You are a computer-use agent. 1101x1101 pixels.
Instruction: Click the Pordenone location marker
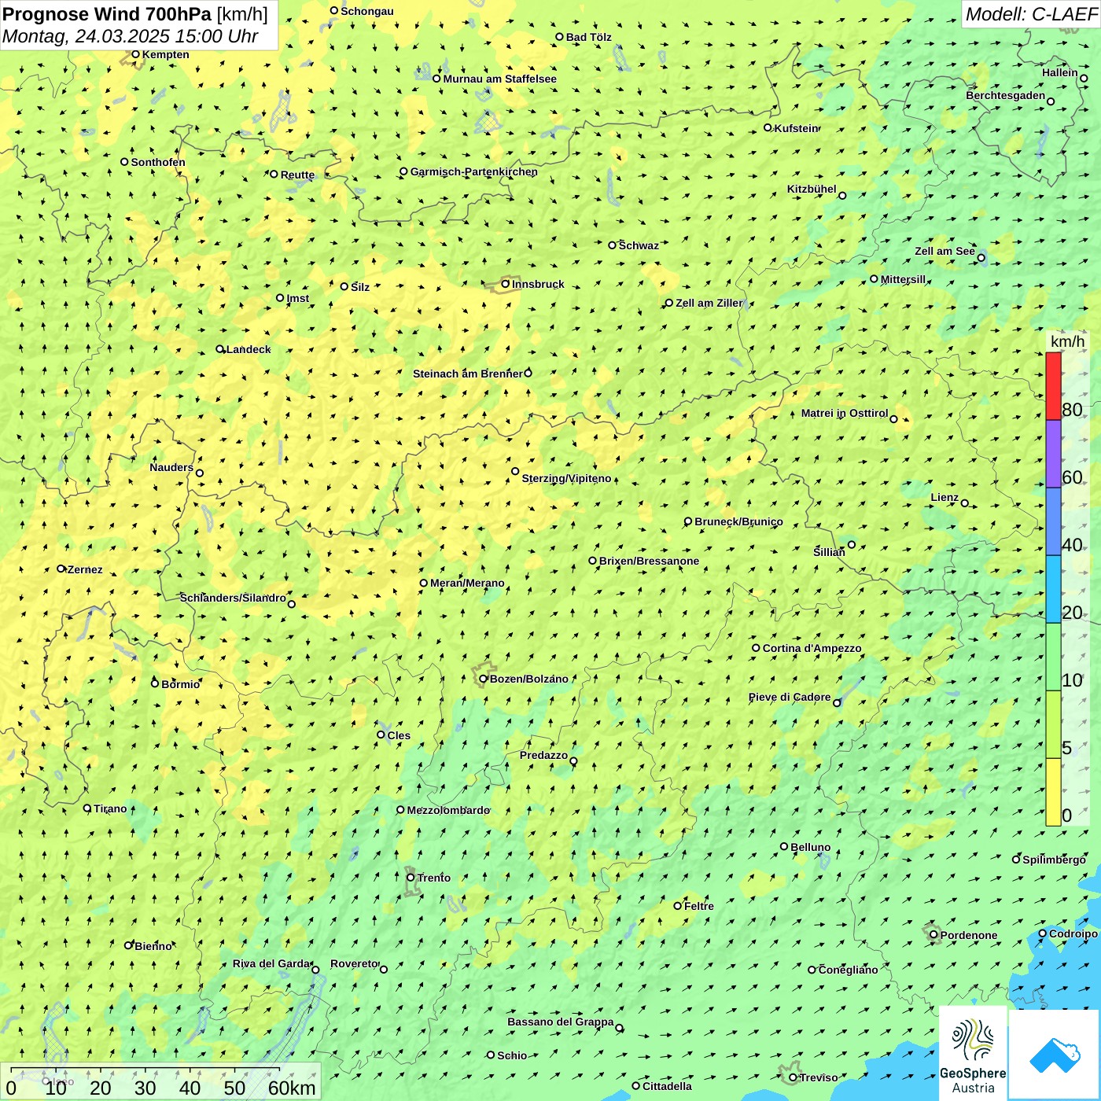coord(934,935)
